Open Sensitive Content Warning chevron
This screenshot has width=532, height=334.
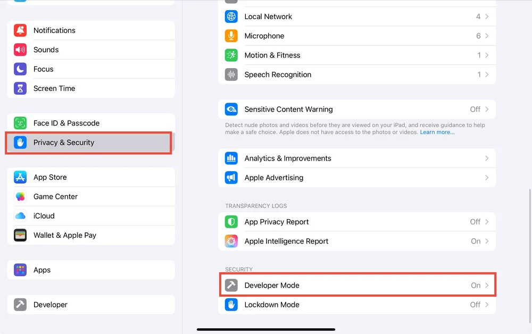coord(487,109)
